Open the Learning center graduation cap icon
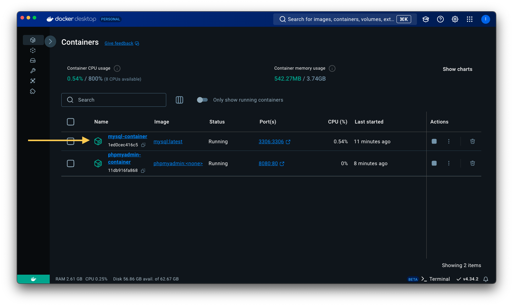This screenshot has height=306, width=513. (426, 19)
